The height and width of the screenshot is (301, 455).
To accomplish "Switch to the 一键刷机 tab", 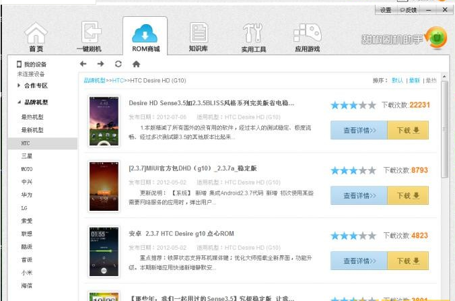I will point(90,37).
